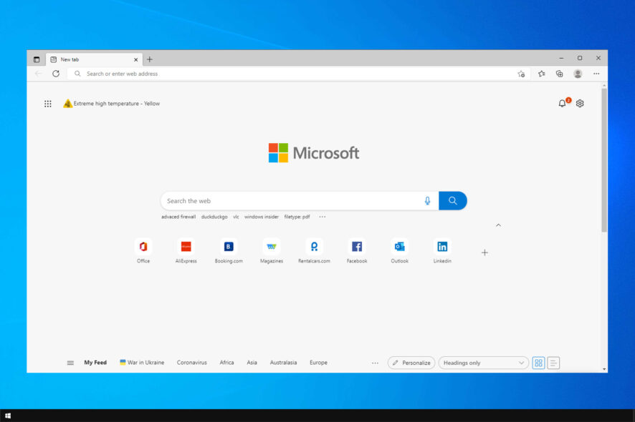Open the Headings only dropdown

point(484,363)
